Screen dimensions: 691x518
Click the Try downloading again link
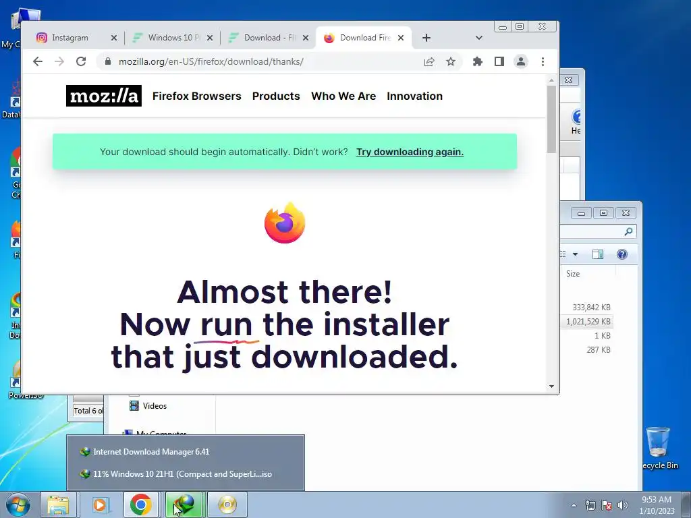(x=410, y=152)
